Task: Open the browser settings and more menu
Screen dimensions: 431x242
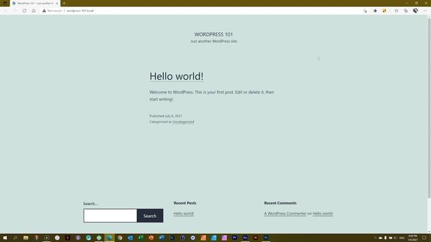Action: pos(425,11)
